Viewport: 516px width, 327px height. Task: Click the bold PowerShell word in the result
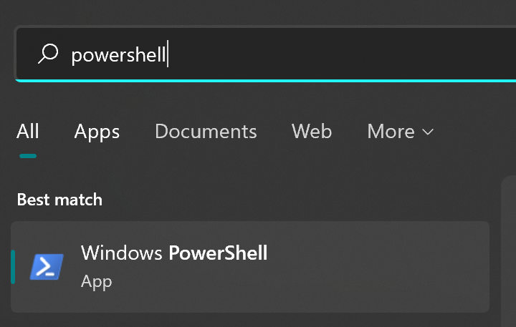click(x=218, y=253)
